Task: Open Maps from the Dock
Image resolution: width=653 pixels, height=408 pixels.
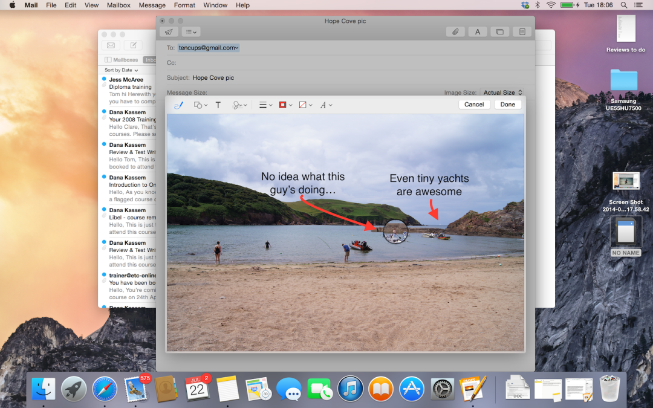Action: 258,390
